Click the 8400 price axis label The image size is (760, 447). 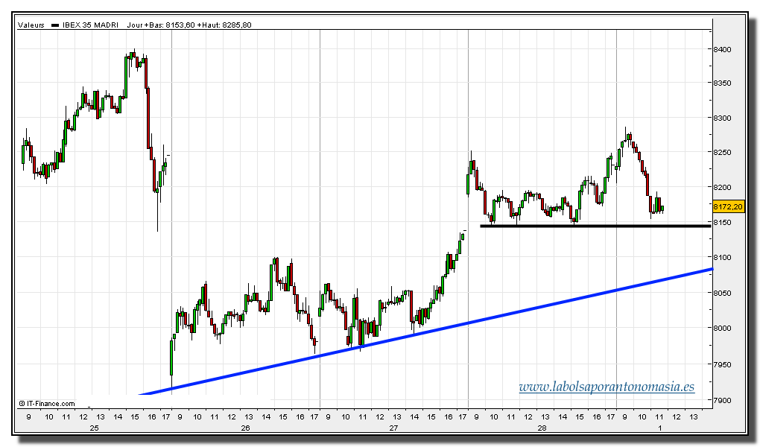pos(722,49)
